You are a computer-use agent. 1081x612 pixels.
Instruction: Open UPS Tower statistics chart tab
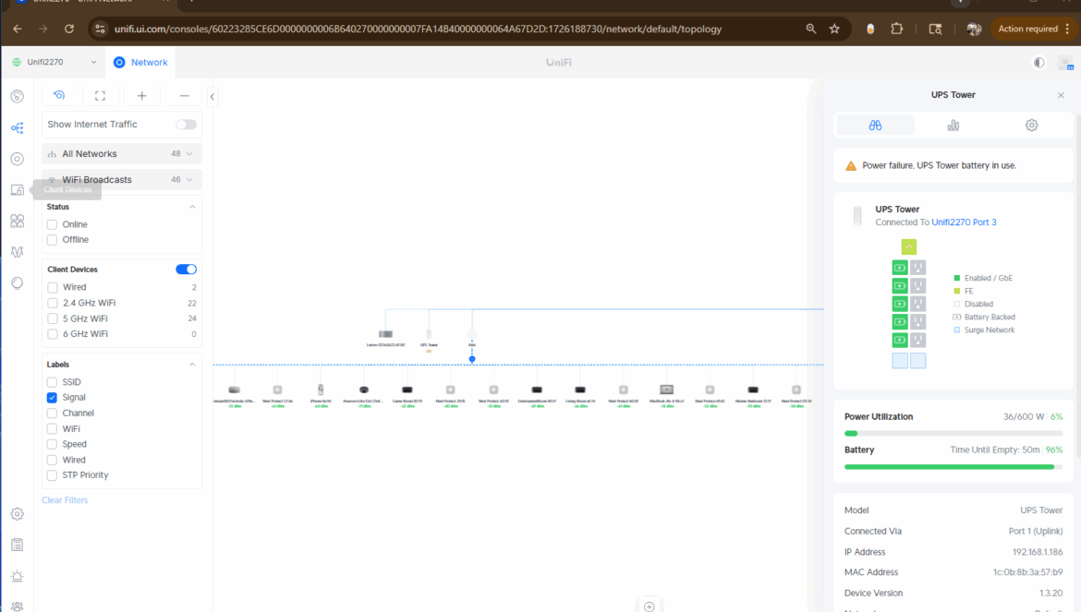[x=953, y=126]
